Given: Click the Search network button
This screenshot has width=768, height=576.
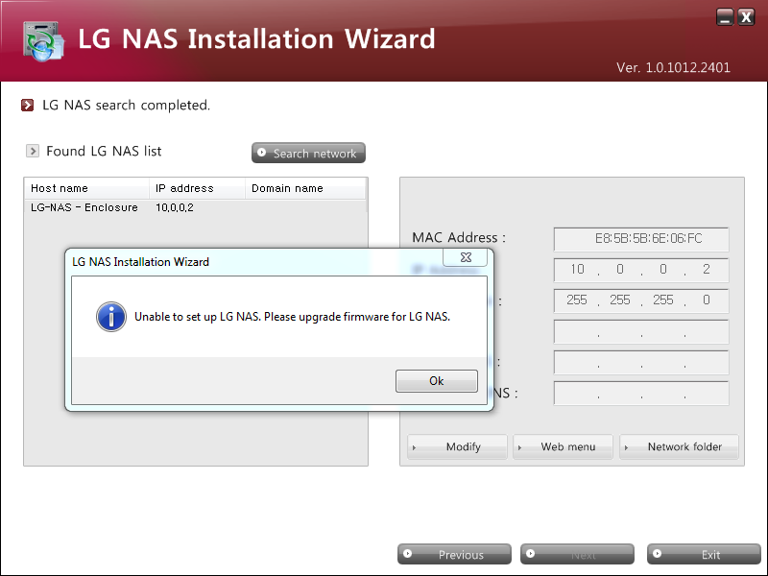Looking at the screenshot, I should click(308, 153).
